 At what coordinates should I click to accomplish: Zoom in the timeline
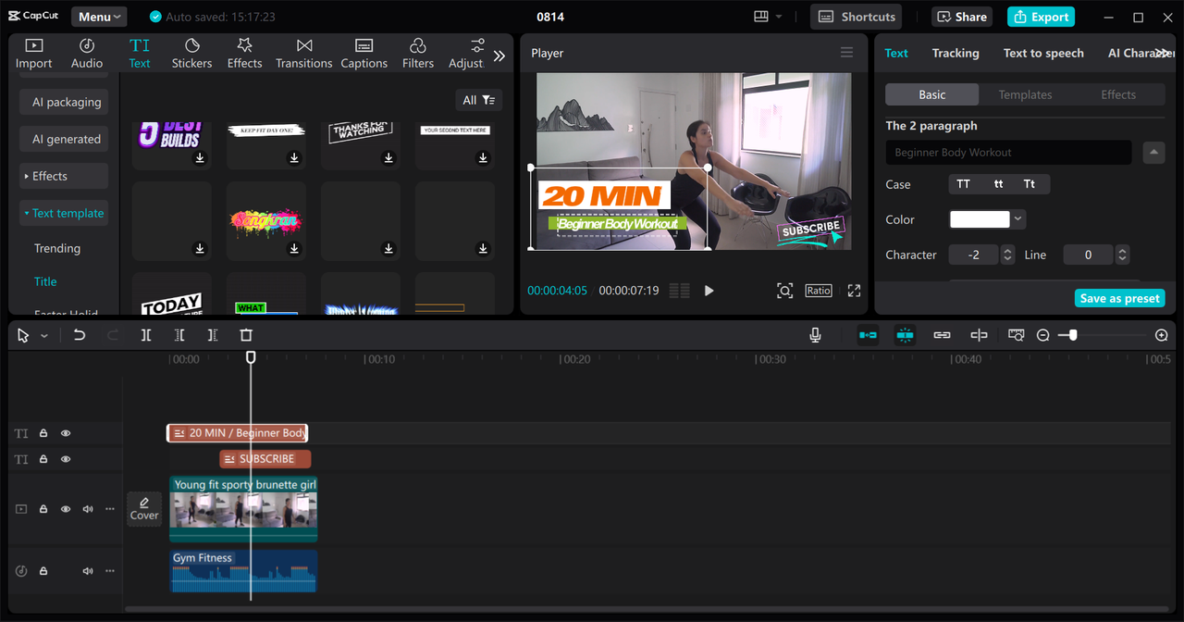1162,335
